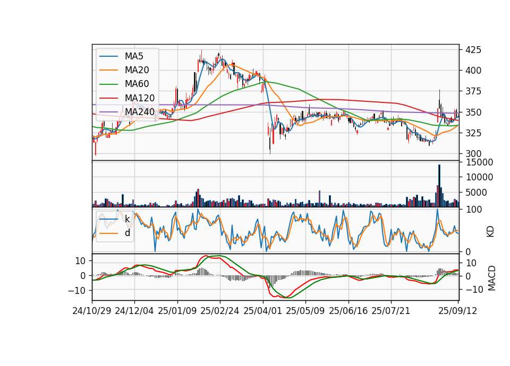
Task: Click the 24/10/29 date axis label
Action: (x=92, y=311)
